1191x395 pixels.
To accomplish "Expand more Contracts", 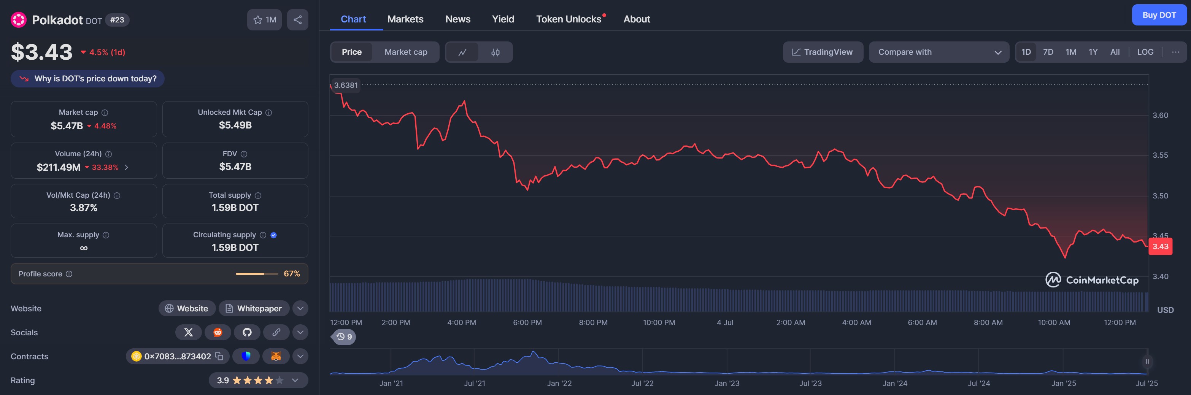I will pyautogui.click(x=300, y=356).
